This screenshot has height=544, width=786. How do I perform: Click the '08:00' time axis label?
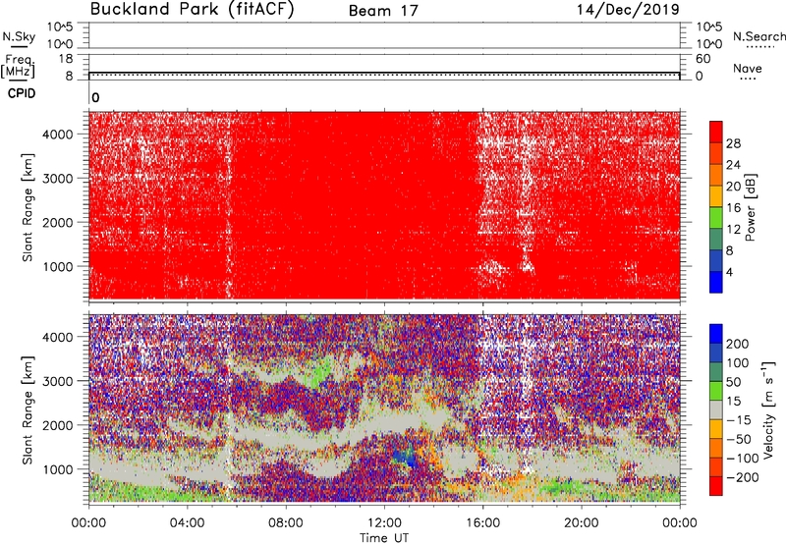tap(286, 523)
